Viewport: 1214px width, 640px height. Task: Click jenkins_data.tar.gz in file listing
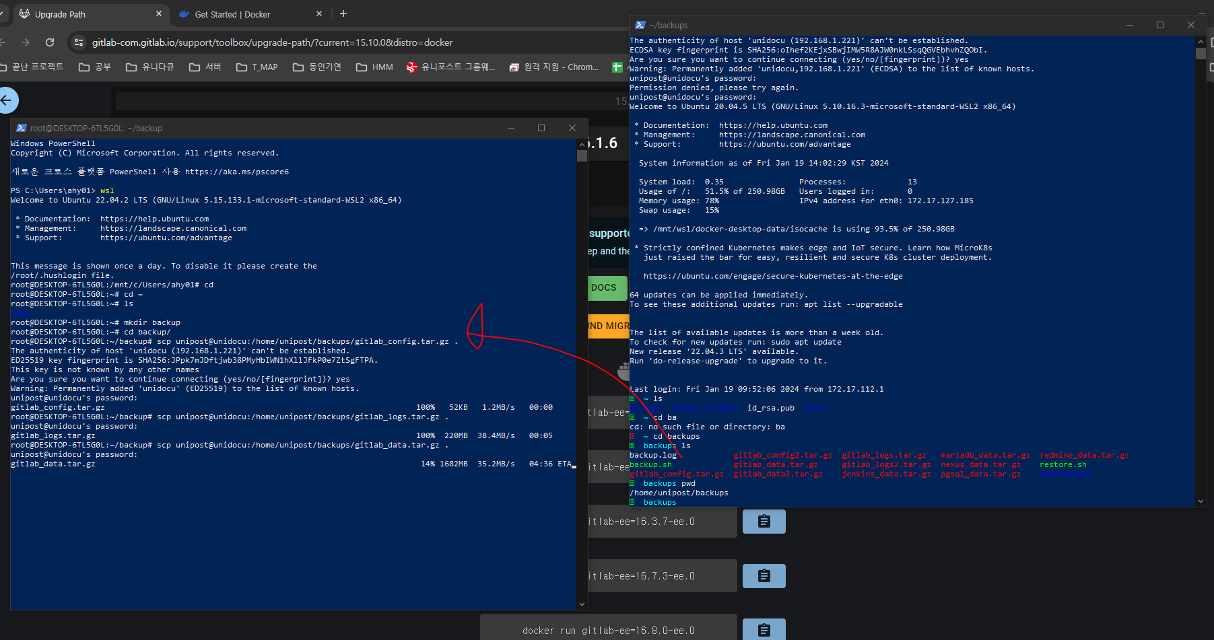coord(886,474)
